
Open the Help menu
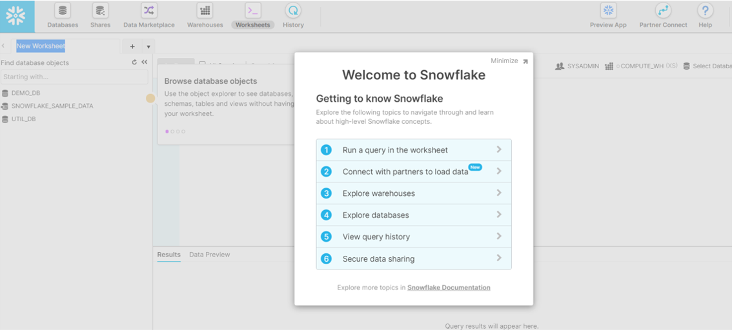(x=705, y=16)
